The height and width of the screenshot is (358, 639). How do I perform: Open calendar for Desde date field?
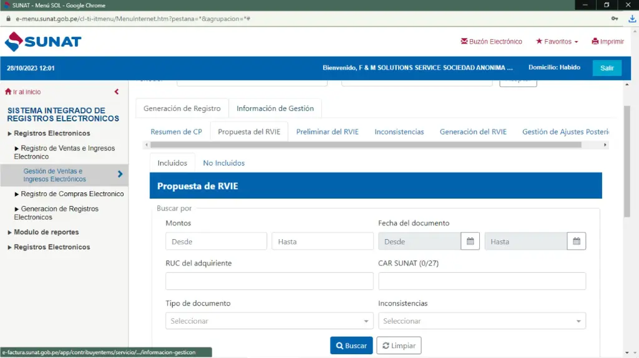[x=470, y=242]
